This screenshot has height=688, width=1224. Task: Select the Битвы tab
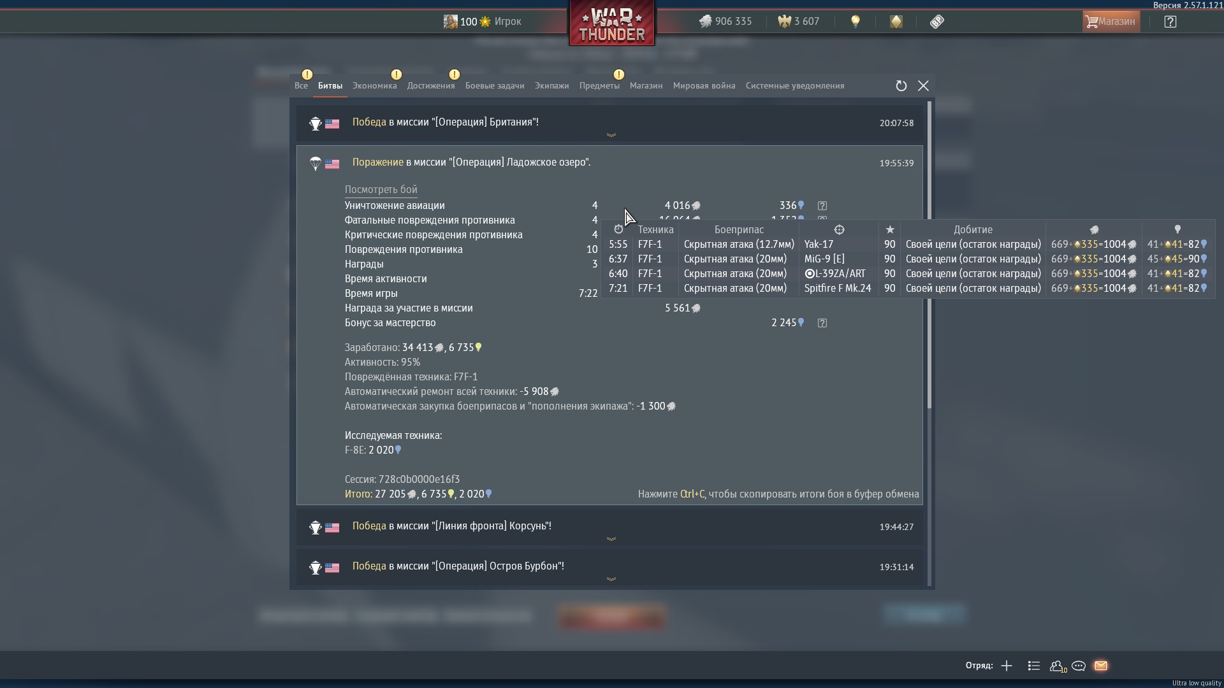tap(330, 86)
